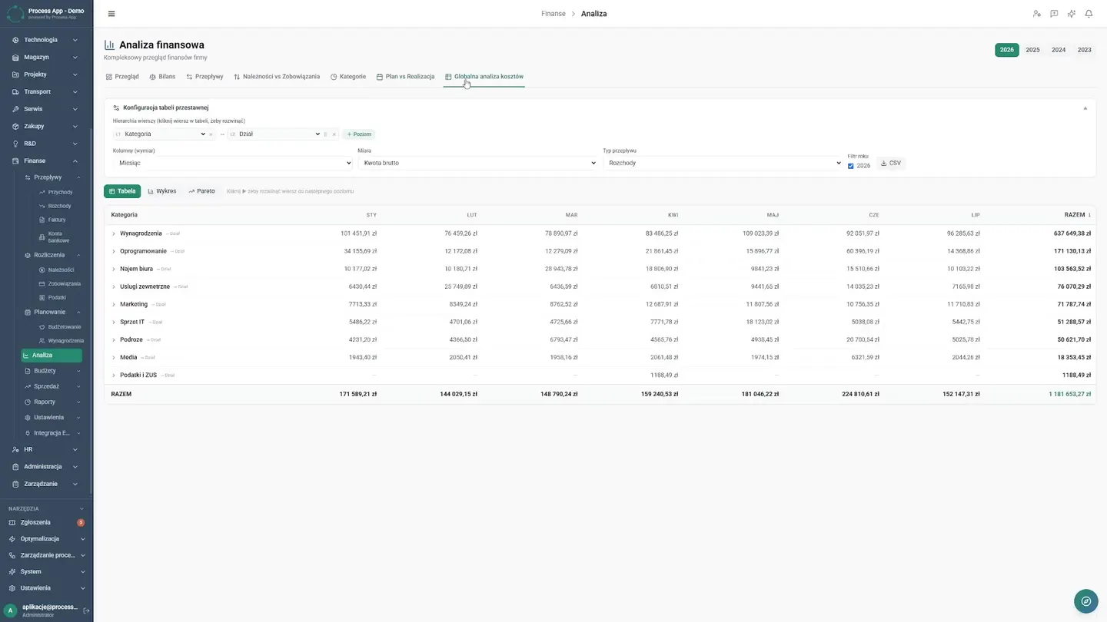
Task: Remove the Dział hierarchy level with its X
Action: point(334,134)
